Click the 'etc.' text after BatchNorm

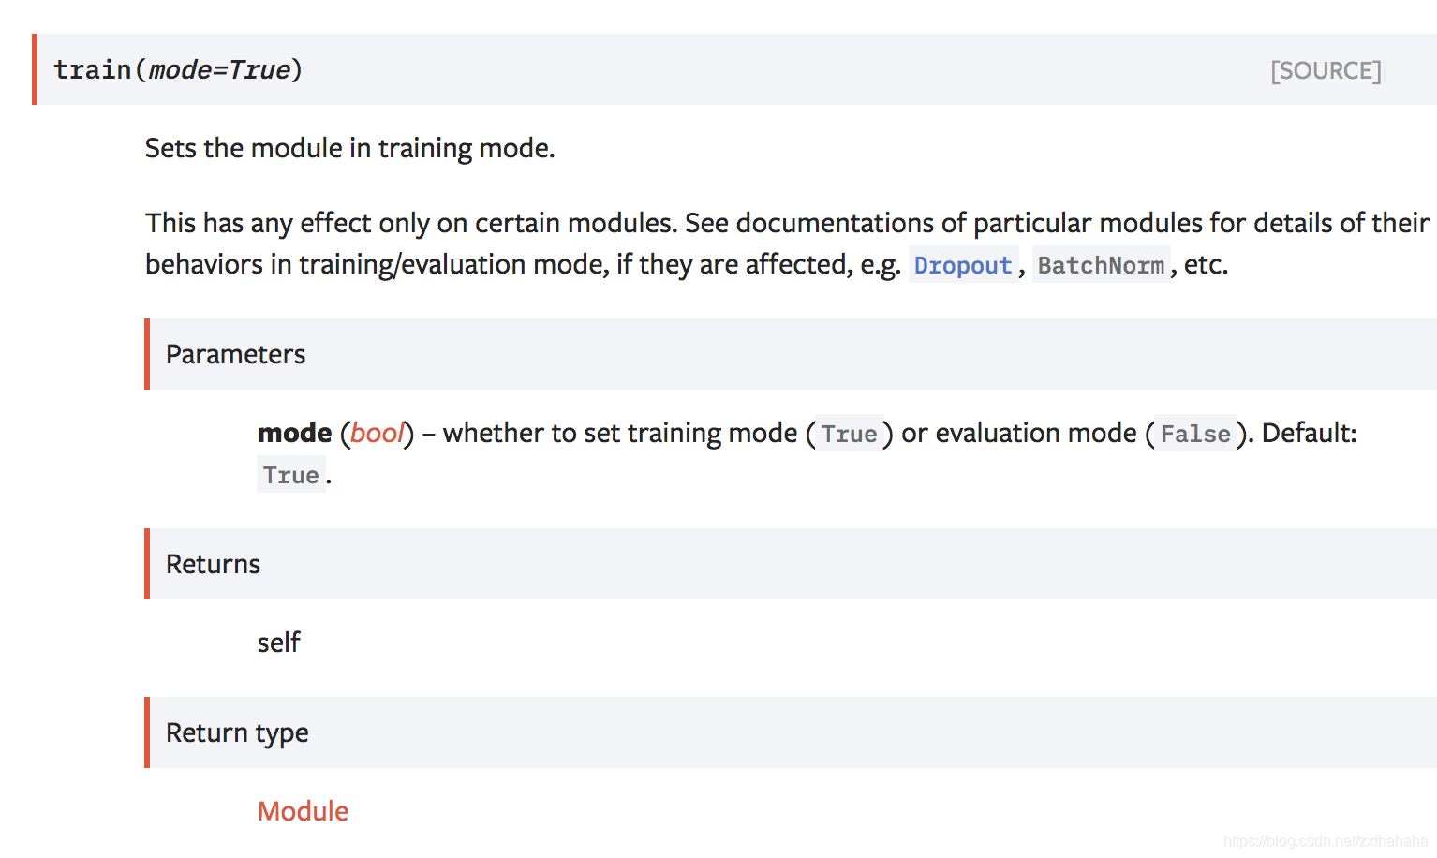tap(1206, 264)
